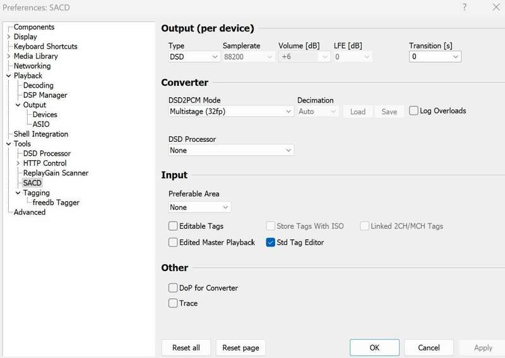Click the Reset page button
Image resolution: width=505 pixels, height=358 pixels.
click(x=241, y=348)
